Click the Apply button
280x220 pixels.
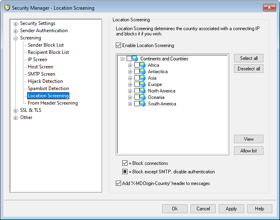tap(231, 209)
